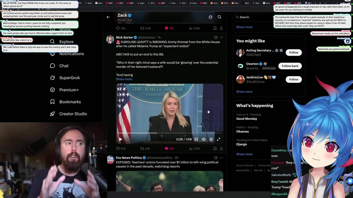Click the Grok icon in the Zack header
Screen dimensions: 353x198
[x=210, y=17]
